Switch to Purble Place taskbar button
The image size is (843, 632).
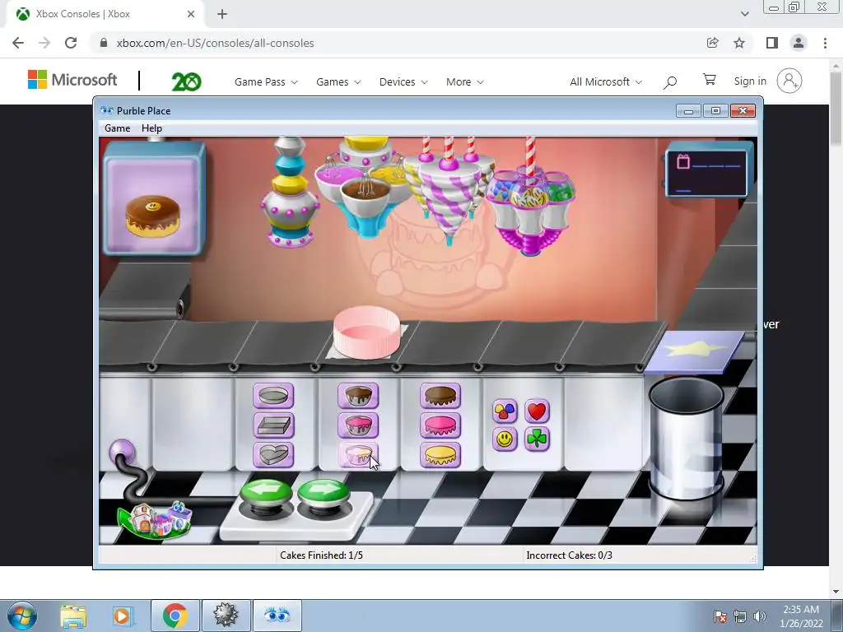coord(277,616)
